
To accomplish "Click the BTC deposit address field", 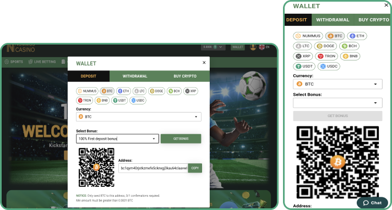I will coord(153,168).
